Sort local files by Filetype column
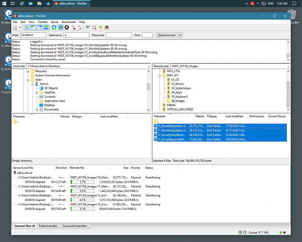The width and height of the screenshot is (302, 242). pyautogui.click(x=85, y=117)
